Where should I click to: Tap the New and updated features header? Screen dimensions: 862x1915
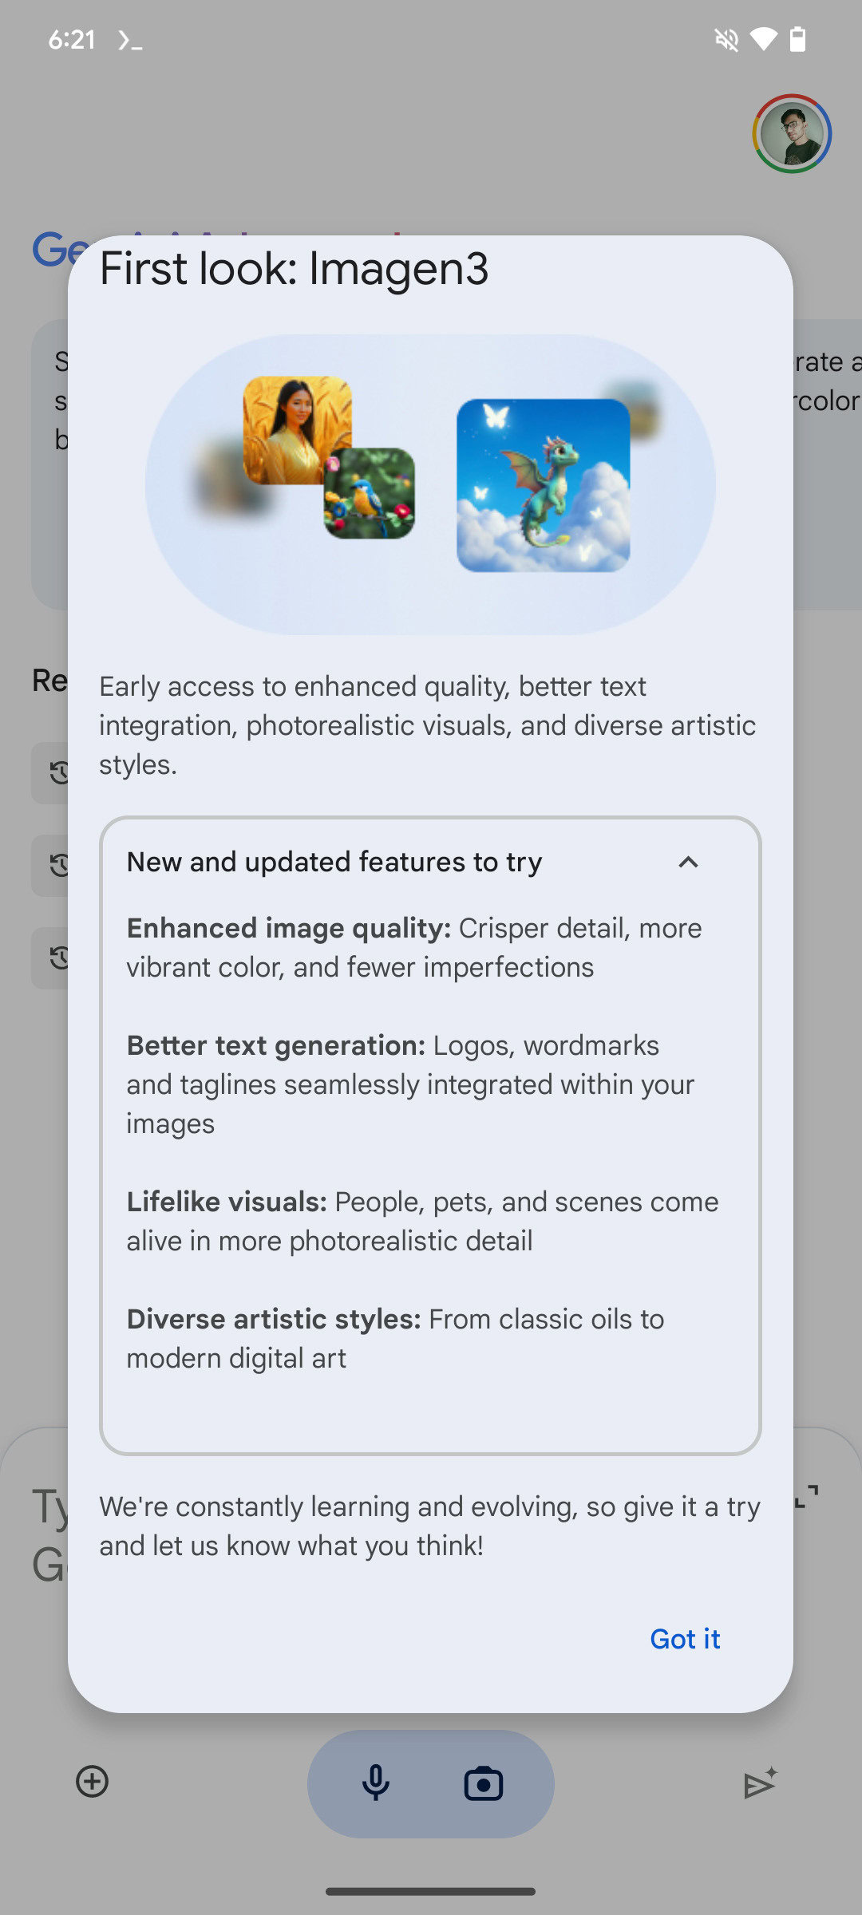[334, 863]
